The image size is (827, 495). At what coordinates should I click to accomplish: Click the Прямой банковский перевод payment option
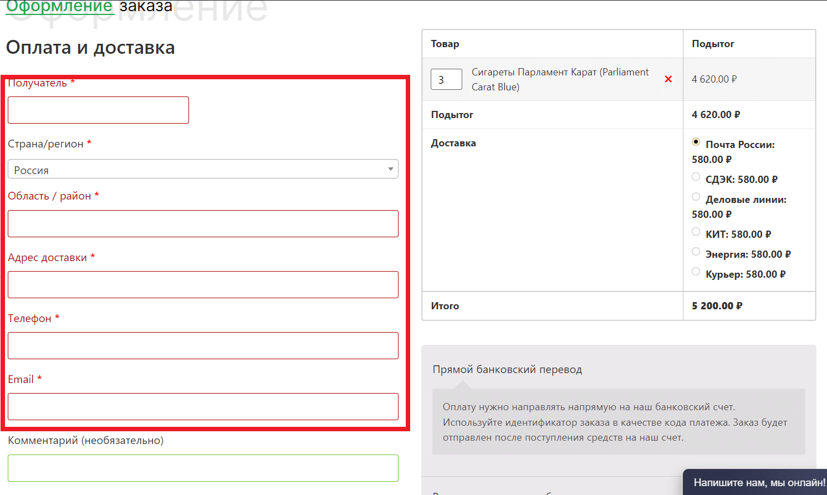point(507,370)
